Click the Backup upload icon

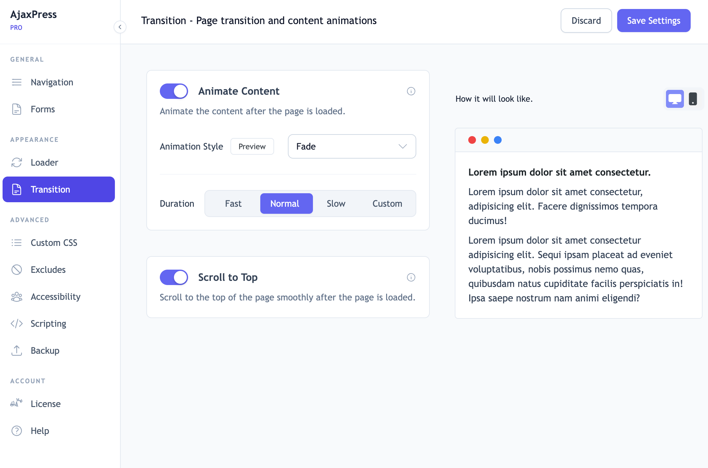[x=17, y=351]
